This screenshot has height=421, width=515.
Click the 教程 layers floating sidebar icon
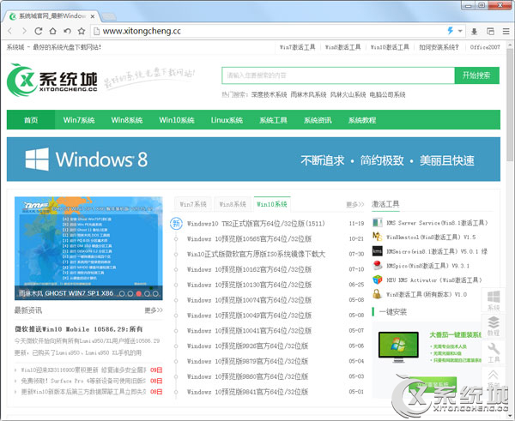(x=494, y=326)
